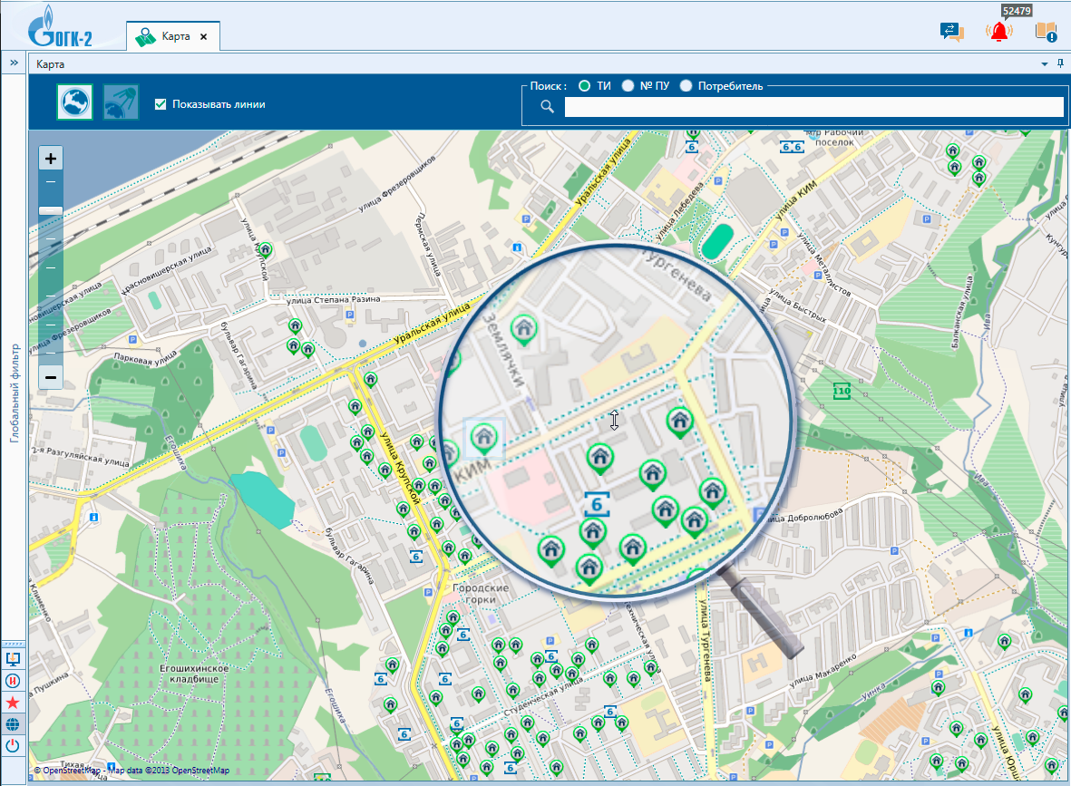Click the monitor download icon in sidebar
Screen dimensions: 1071x786
click(13, 659)
